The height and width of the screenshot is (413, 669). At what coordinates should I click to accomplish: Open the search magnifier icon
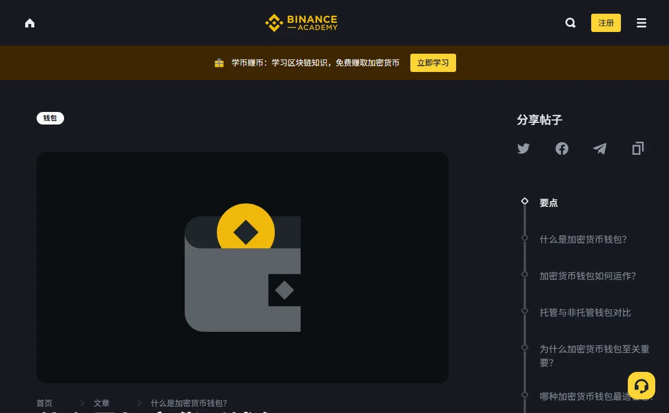(x=571, y=23)
